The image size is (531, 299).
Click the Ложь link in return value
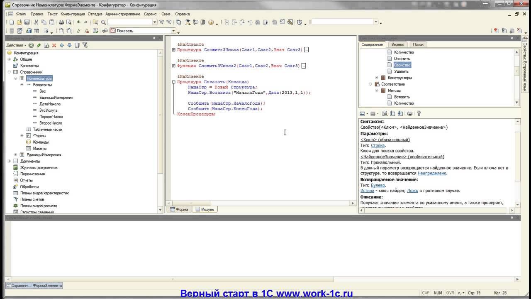point(412,191)
